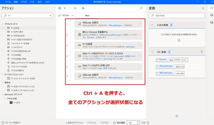Open the 編集 menu
The image size is (214, 125).
coord(16,2)
